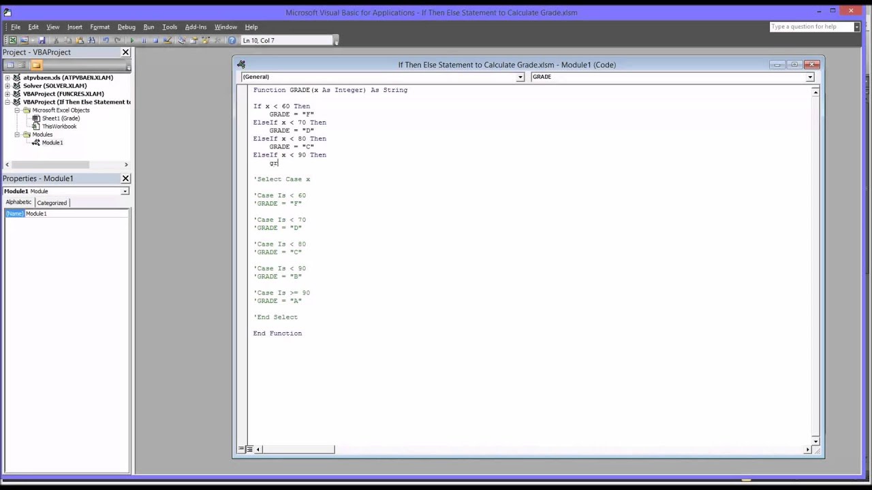Open VBA Help with the question mark icon

[232, 40]
